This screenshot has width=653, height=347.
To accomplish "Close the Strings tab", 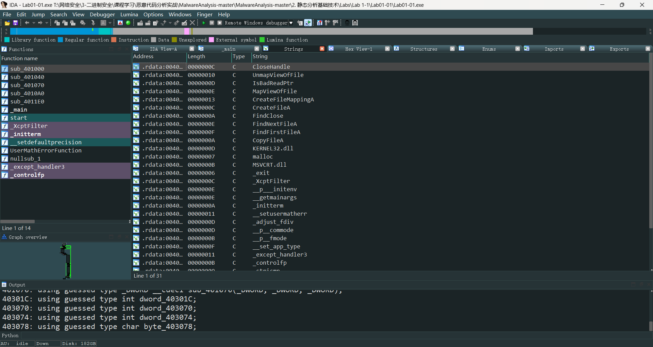I will tap(322, 49).
